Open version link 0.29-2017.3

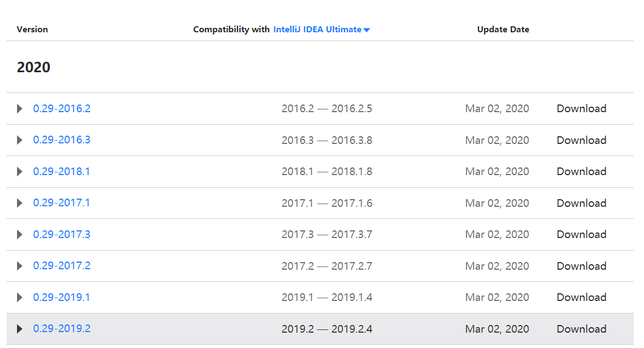point(62,234)
